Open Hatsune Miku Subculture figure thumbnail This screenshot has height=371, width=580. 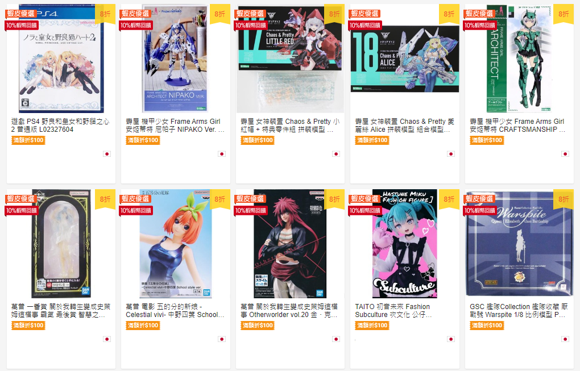click(x=405, y=244)
